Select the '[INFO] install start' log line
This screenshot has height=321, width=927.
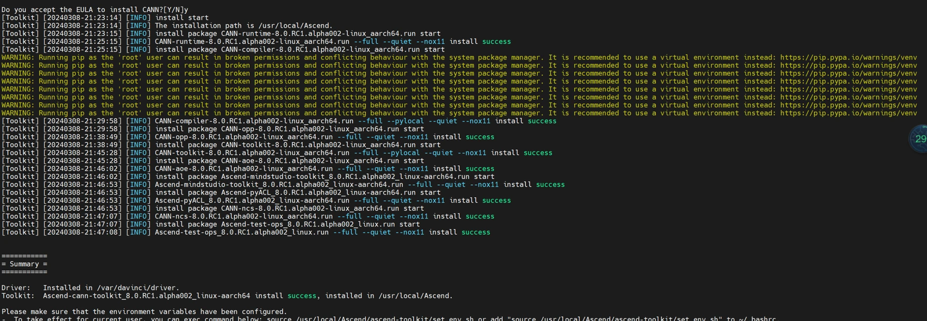tap(105, 18)
